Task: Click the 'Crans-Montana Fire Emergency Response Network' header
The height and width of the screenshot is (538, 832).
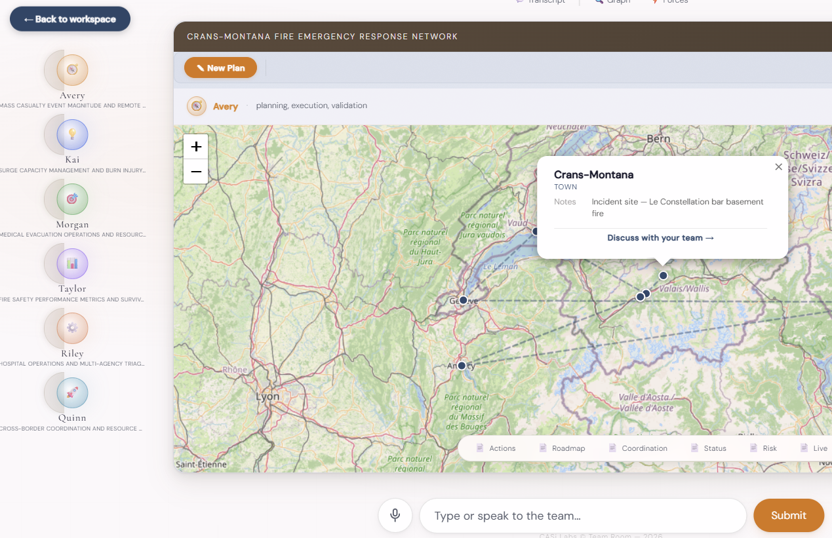Action: tap(322, 37)
